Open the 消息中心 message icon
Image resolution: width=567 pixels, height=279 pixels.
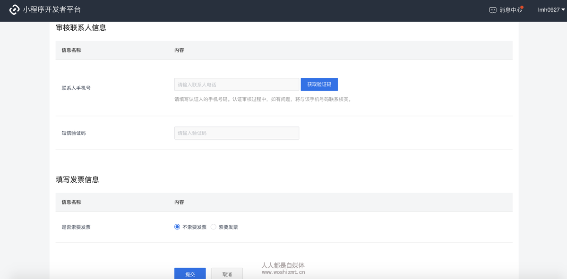pyautogui.click(x=493, y=10)
